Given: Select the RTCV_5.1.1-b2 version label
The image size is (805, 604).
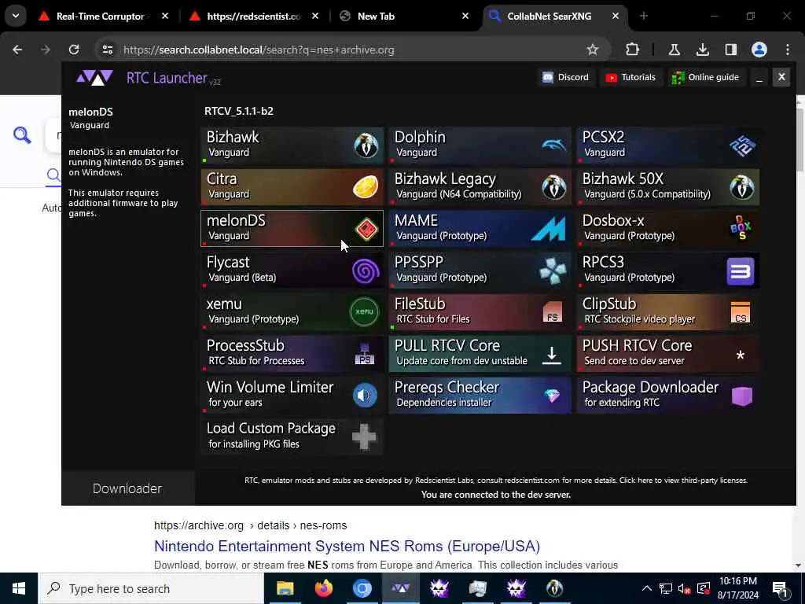Looking at the screenshot, I should (x=239, y=111).
